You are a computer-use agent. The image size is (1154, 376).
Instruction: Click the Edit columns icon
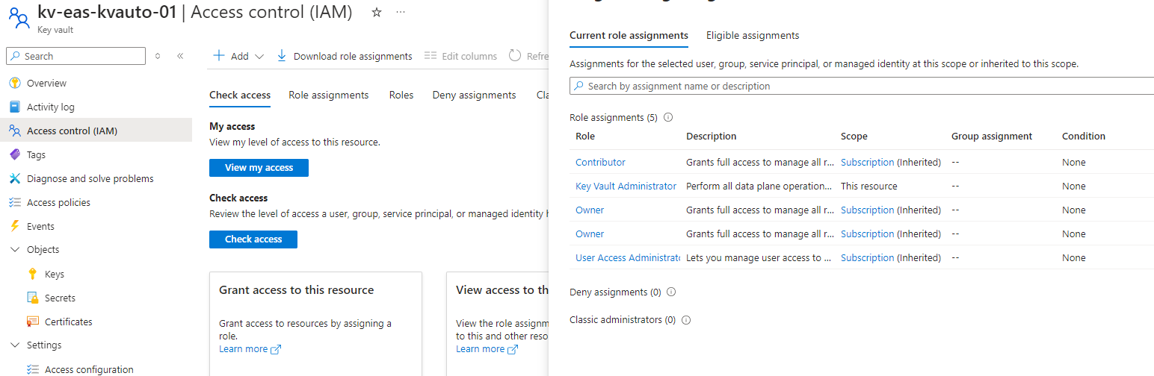click(x=430, y=56)
